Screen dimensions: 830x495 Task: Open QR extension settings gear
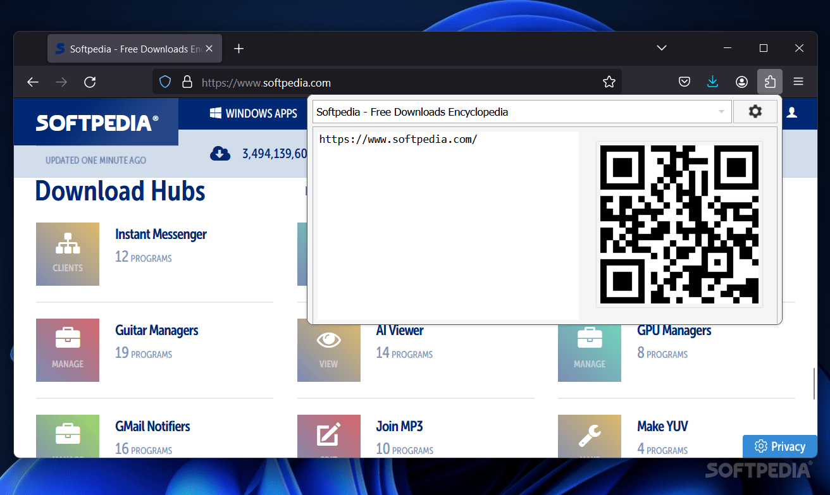point(755,112)
